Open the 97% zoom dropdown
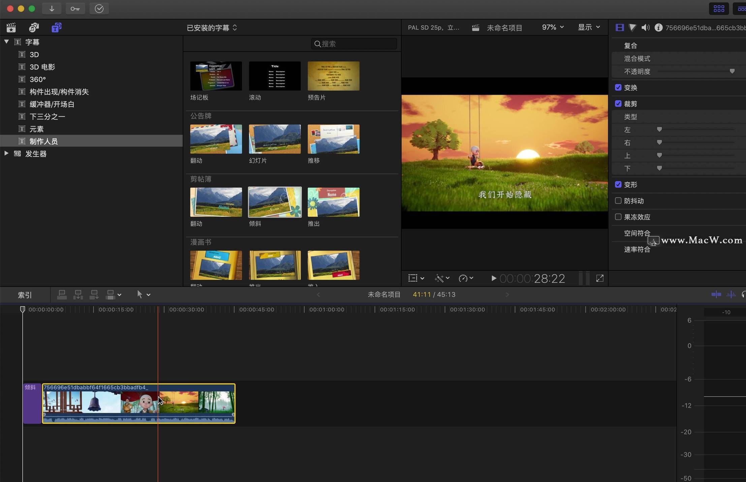The height and width of the screenshot is (482, 746). [x=553, y=27]
